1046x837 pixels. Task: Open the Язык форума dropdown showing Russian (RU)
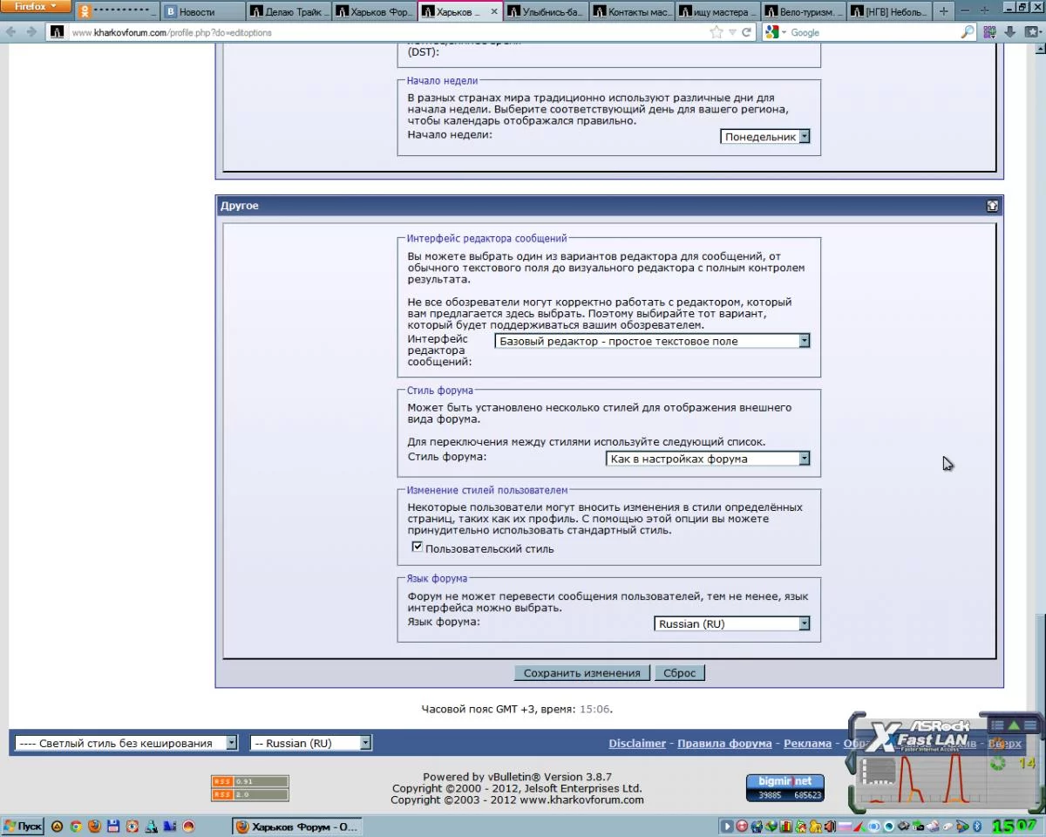click(x=732, y=623)
